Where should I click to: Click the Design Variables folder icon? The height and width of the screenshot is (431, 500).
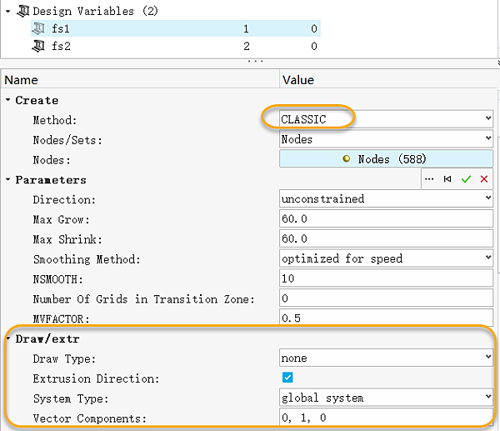click(x=23, y=11)
